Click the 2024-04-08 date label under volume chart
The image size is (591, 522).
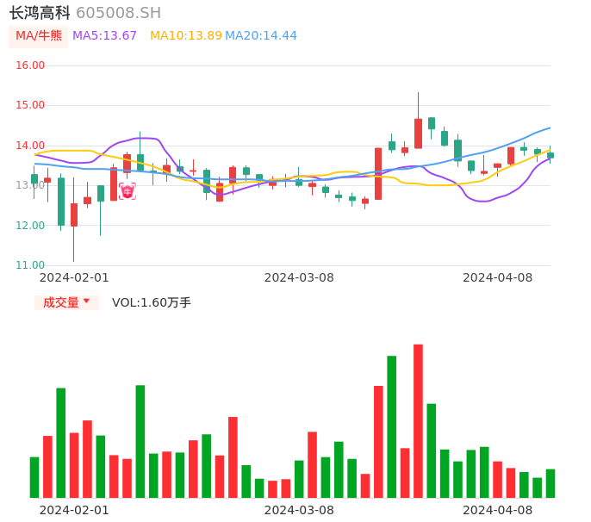pos(498,510)
